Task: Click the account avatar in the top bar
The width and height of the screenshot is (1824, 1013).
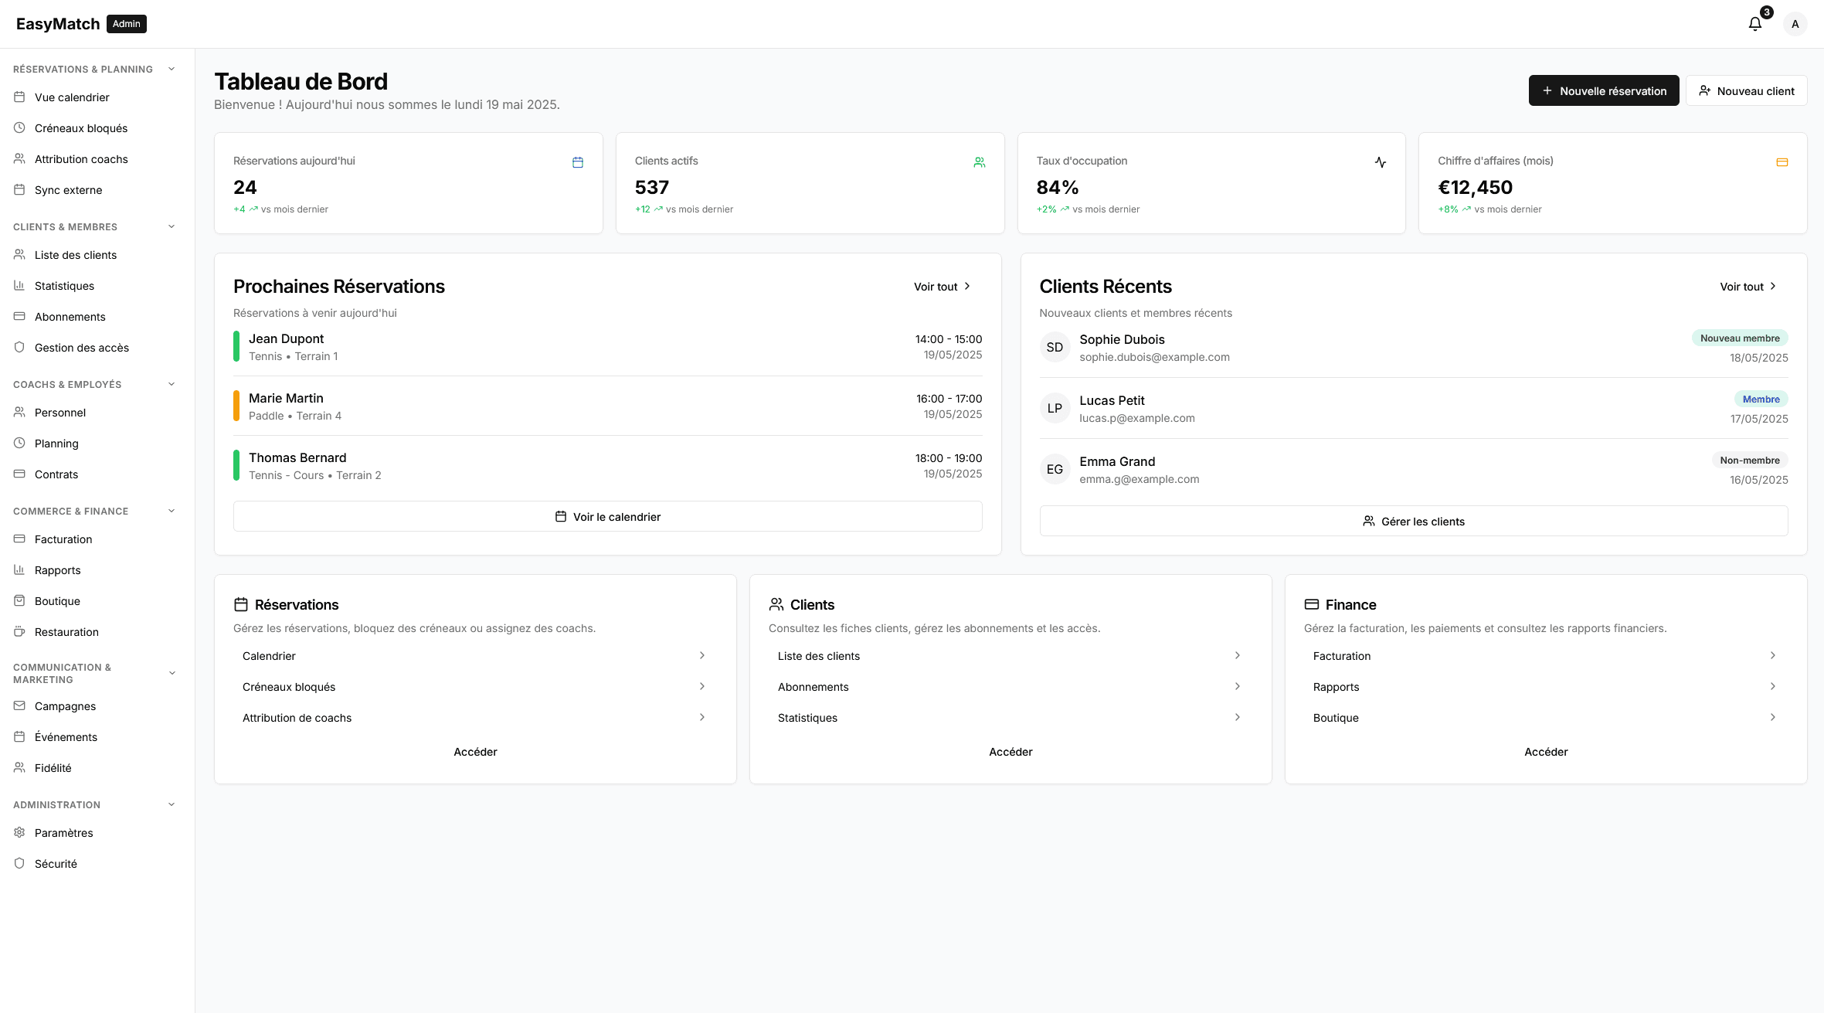Action: pos(1795,23)
